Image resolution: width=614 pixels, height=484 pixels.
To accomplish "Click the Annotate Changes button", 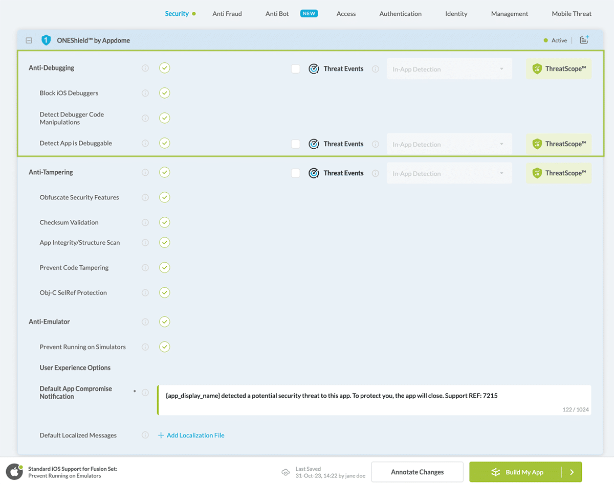I will 417,472.
